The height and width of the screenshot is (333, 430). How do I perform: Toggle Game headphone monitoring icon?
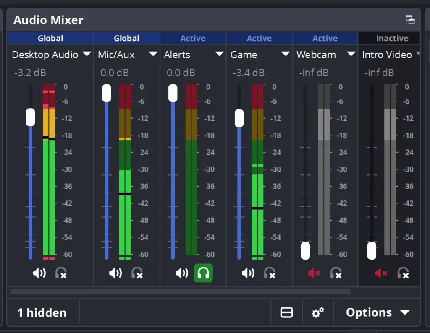[270, 273]
